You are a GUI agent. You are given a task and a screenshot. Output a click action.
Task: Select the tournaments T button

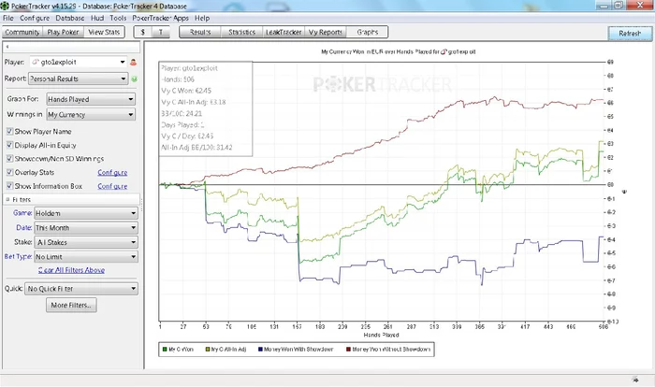click(x=161, y=32)
